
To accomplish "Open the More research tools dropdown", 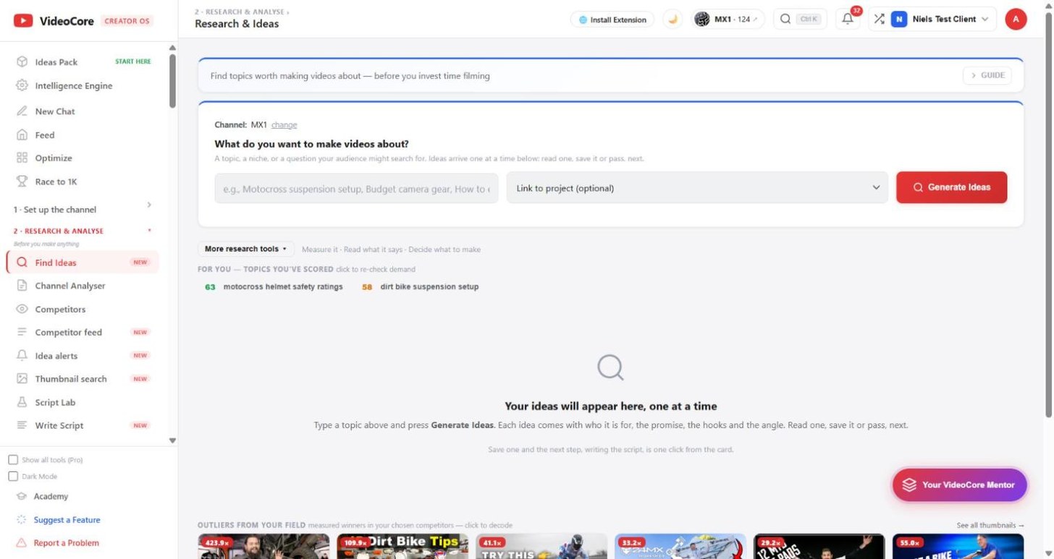I will pyautogui.click(x=245, y=249).
